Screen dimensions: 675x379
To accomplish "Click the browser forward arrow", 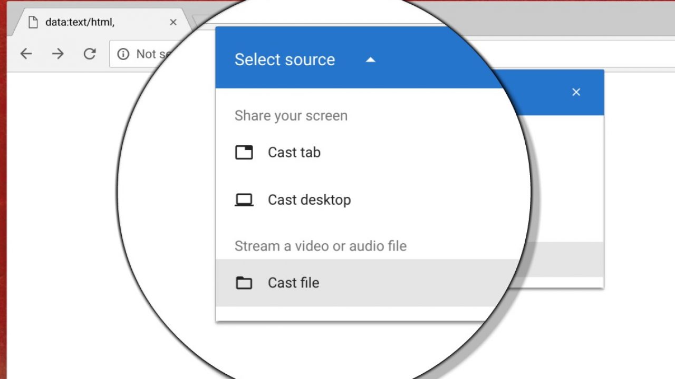I will point(58,54).
